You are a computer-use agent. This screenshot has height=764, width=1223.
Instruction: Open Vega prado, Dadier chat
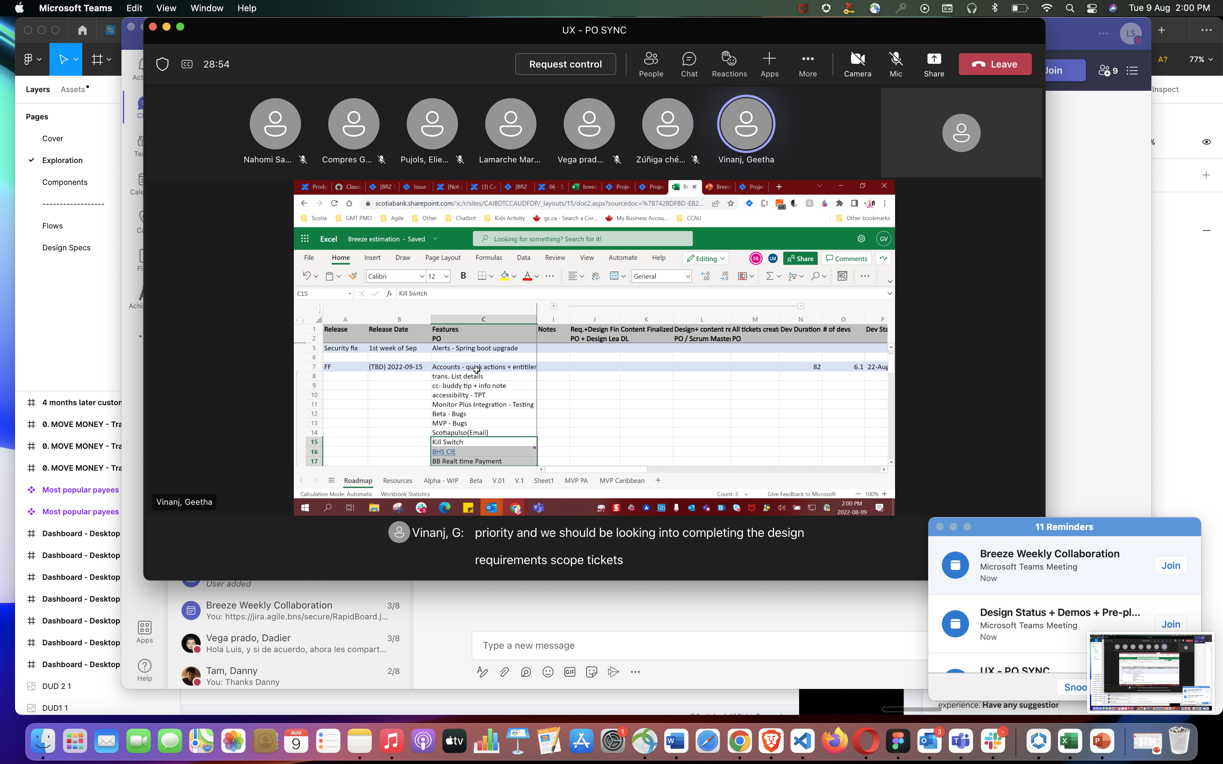291,643
